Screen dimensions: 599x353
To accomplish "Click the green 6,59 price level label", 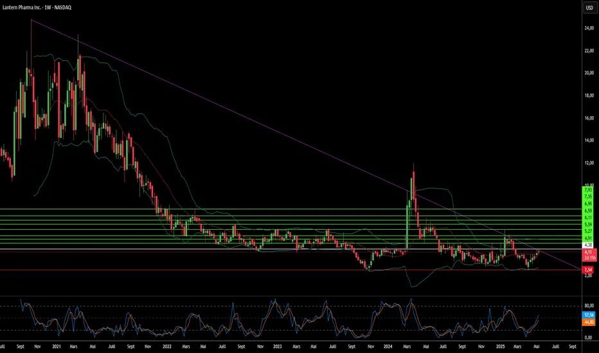I will pyautogui.click(x=587, y=210).
